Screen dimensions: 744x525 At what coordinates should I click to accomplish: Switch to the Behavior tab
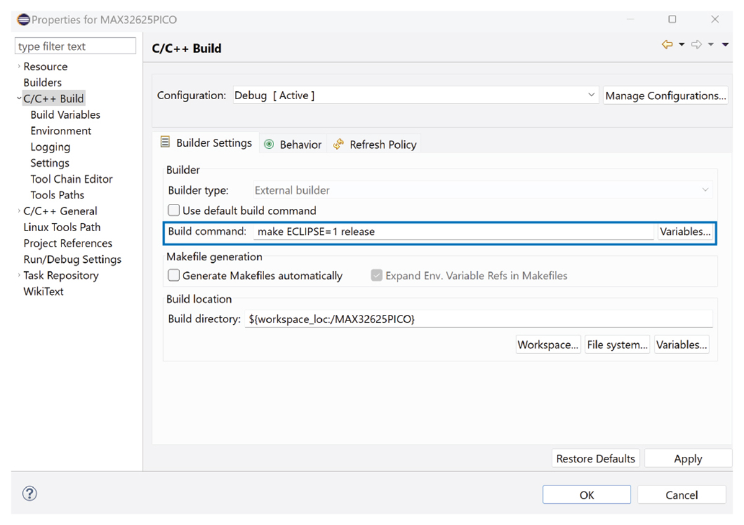tap(293, 144)
